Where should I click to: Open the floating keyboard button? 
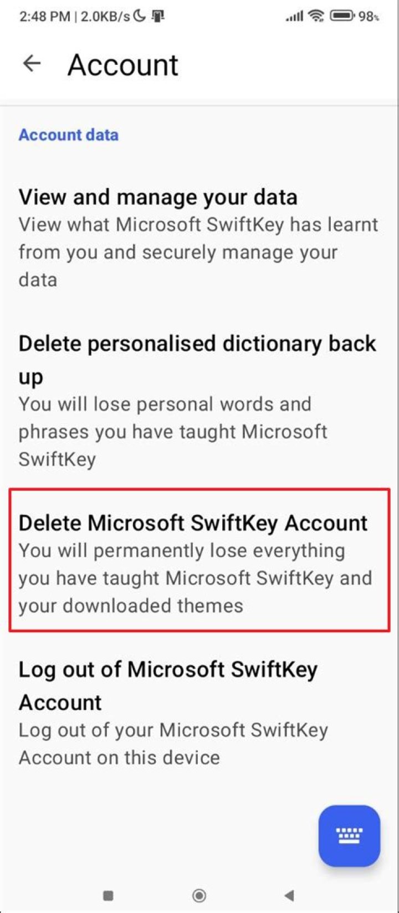coord(349,835)
